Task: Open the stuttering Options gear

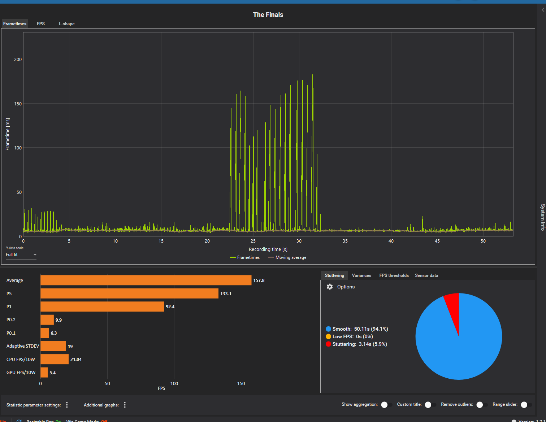Action: (x=329, y=287)
